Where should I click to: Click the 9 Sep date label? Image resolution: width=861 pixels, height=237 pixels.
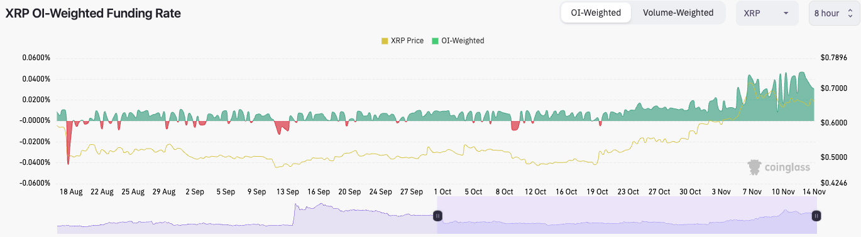256,192
